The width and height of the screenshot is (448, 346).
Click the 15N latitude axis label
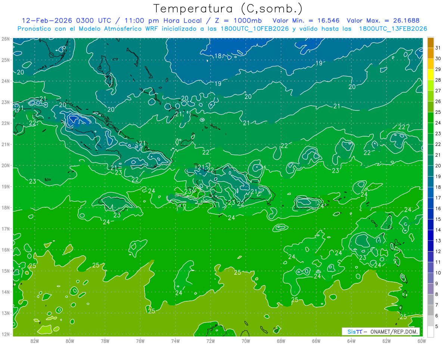point(5,271)
